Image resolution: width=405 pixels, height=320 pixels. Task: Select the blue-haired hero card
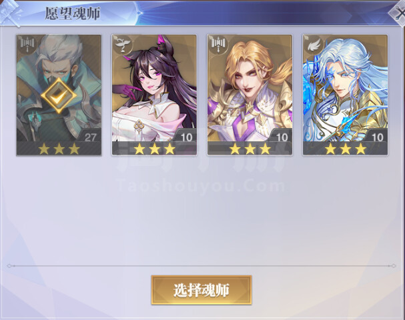click(345, 95)
